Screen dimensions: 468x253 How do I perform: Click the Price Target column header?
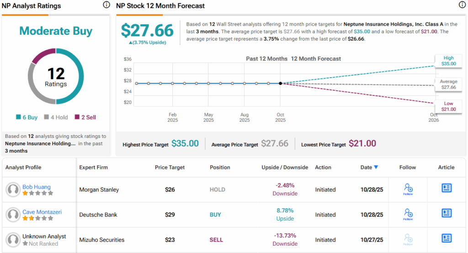point(170,168)
